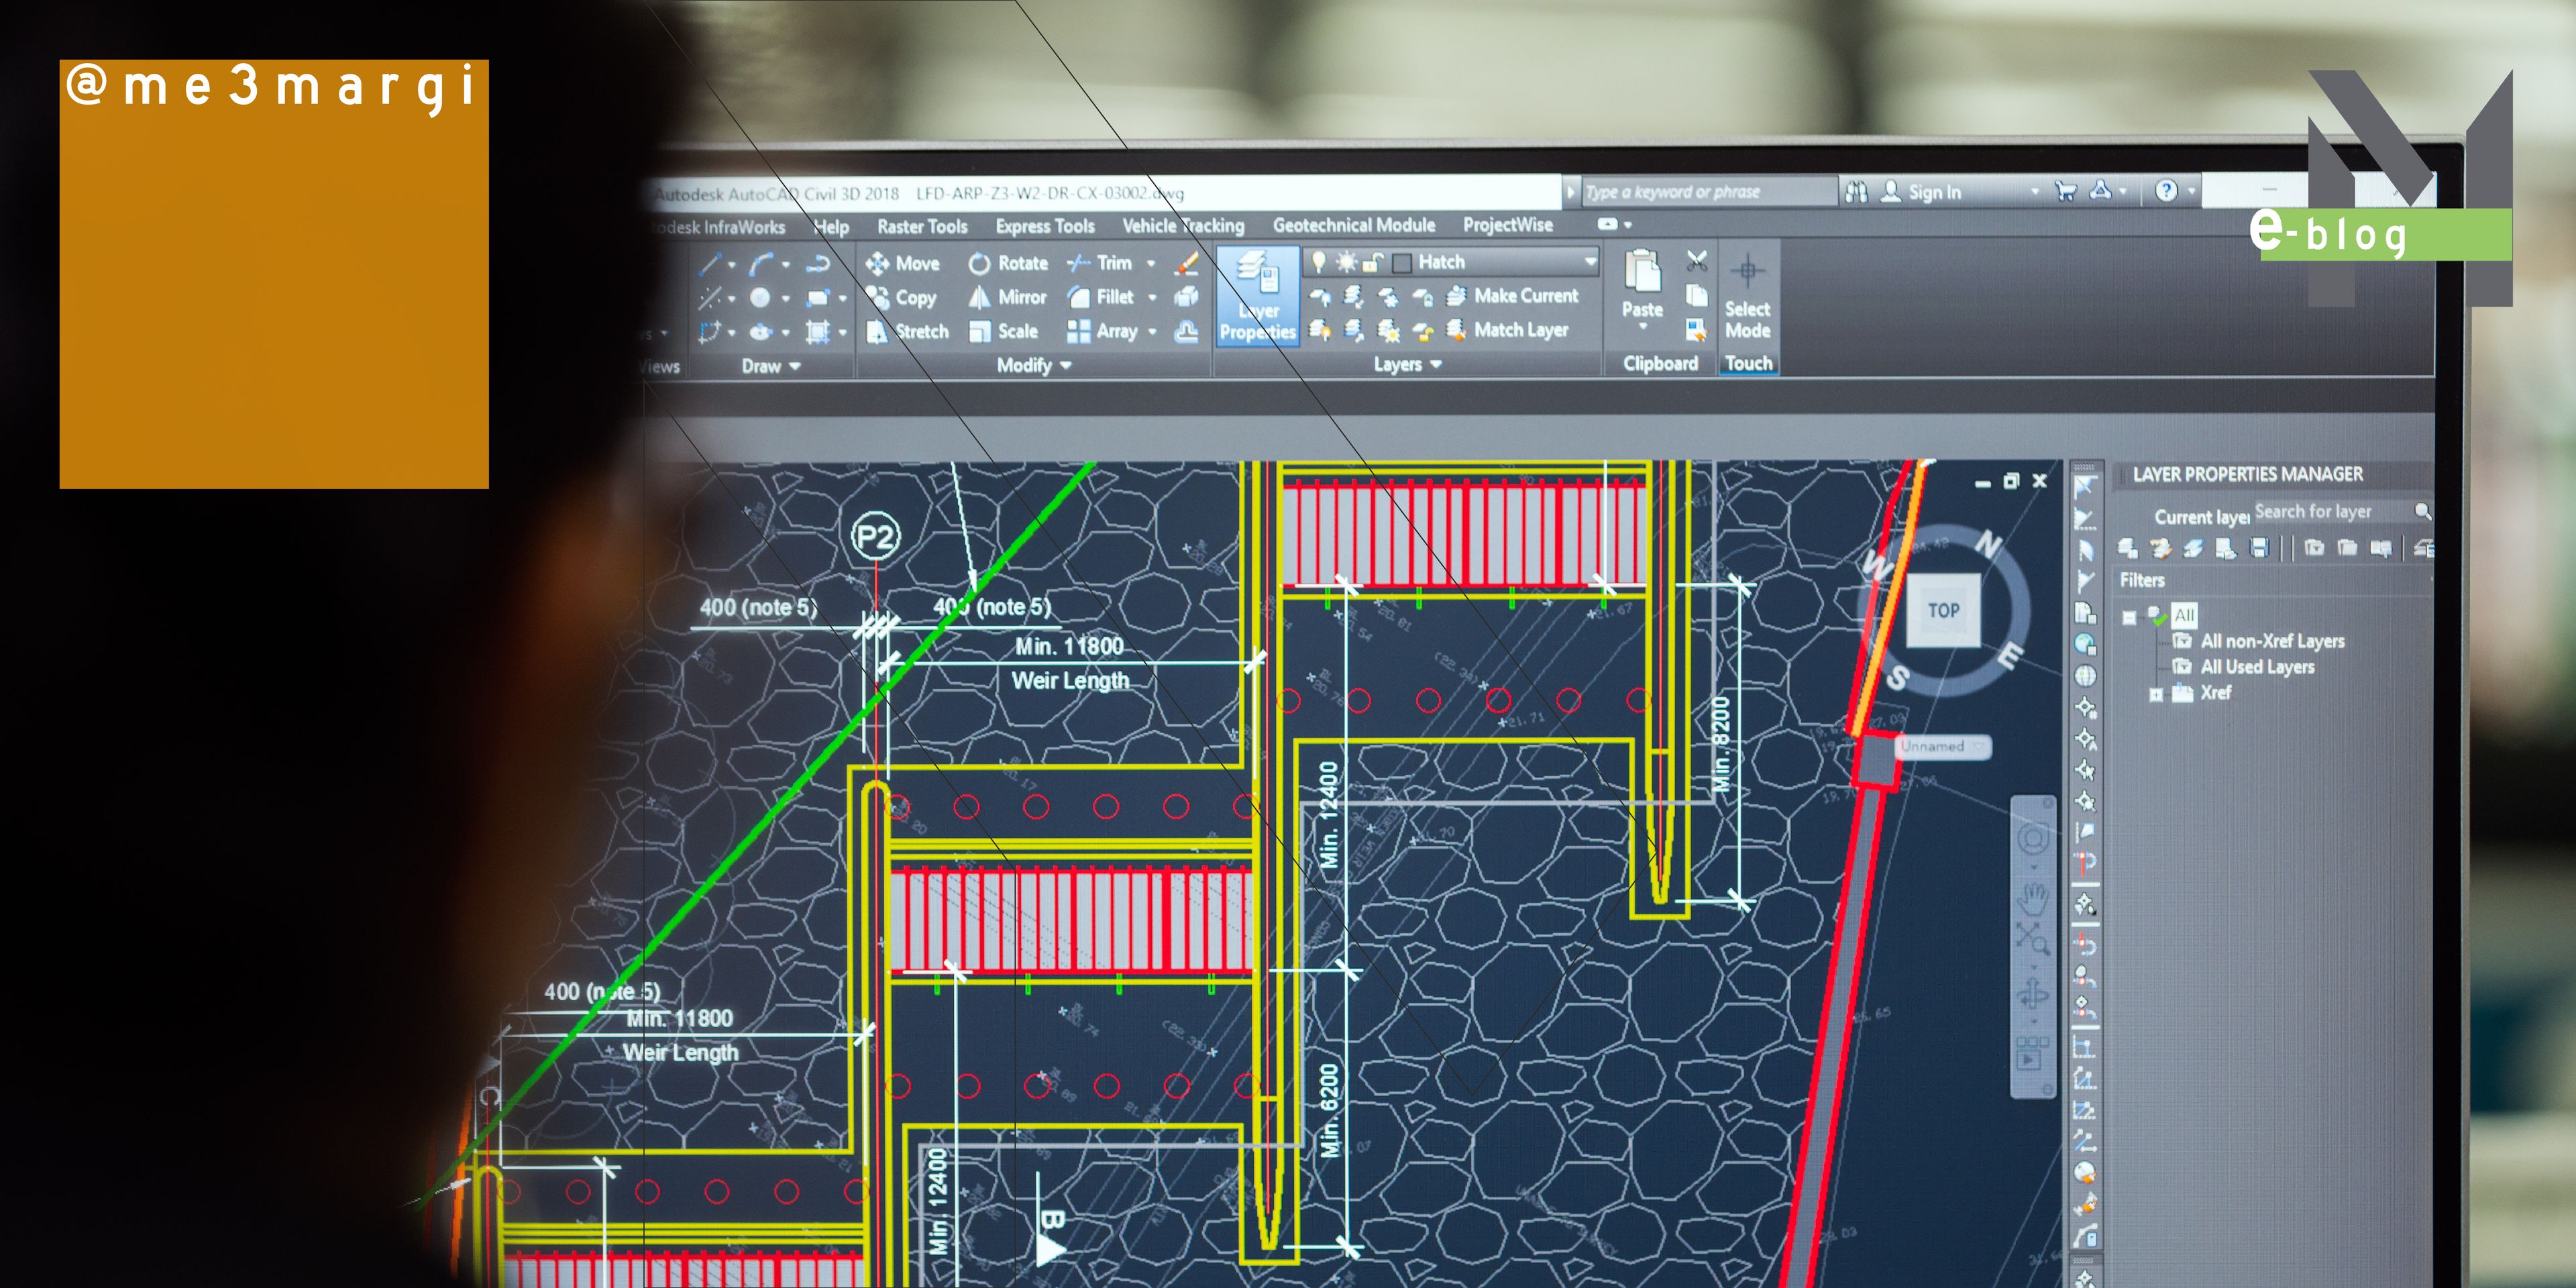Choose the Rotate tool
The height and width of the screenshot is (1288, 2576).
point(1008,263)
